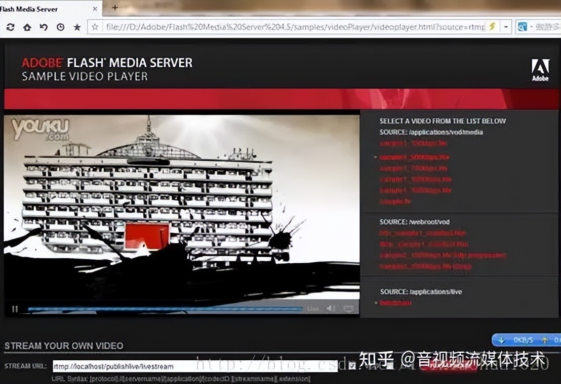Refresh the page with the reload icon
Image resolution: width=561 pixels, height=384 pixels.
click(10, 27)
